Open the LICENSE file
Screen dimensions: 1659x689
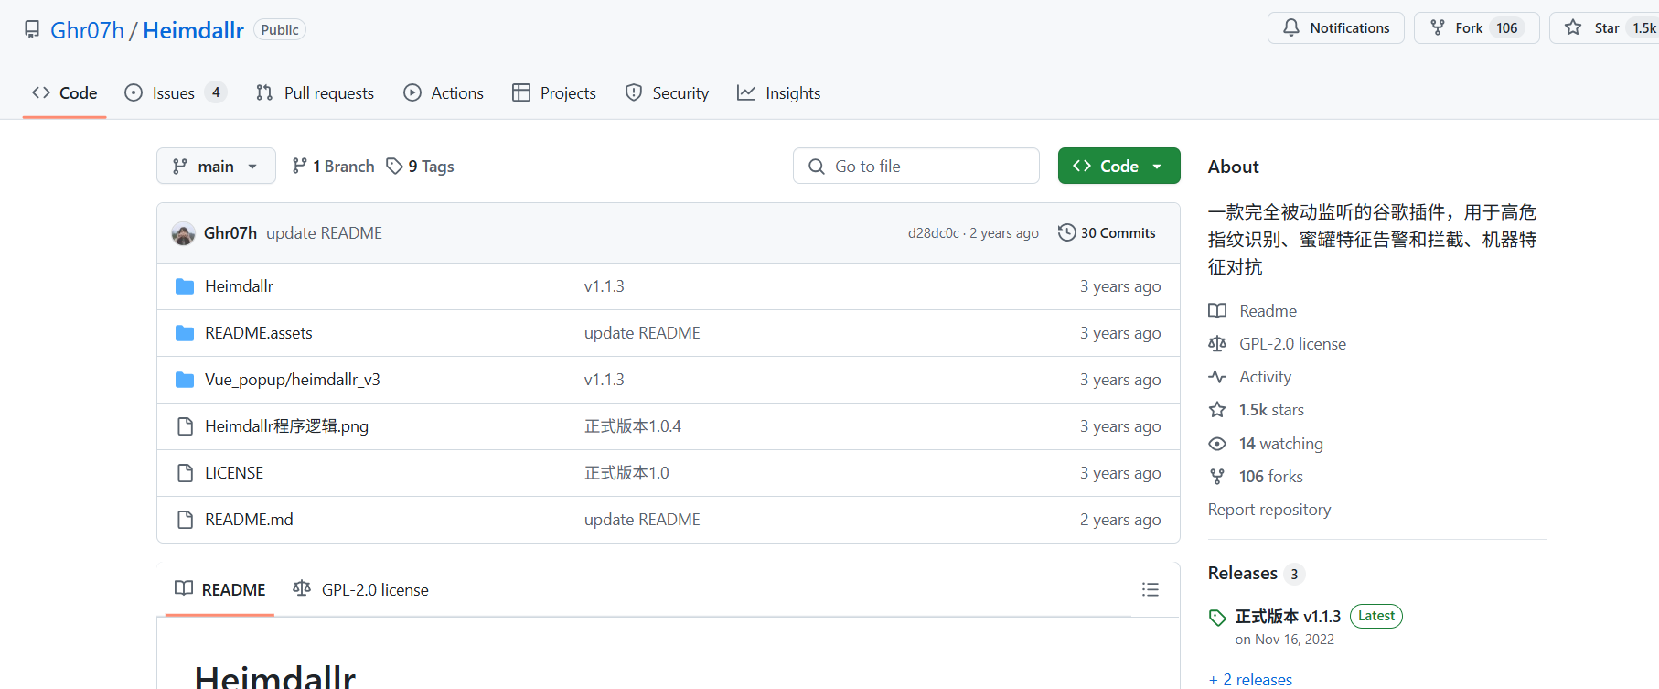coord(234,473)
